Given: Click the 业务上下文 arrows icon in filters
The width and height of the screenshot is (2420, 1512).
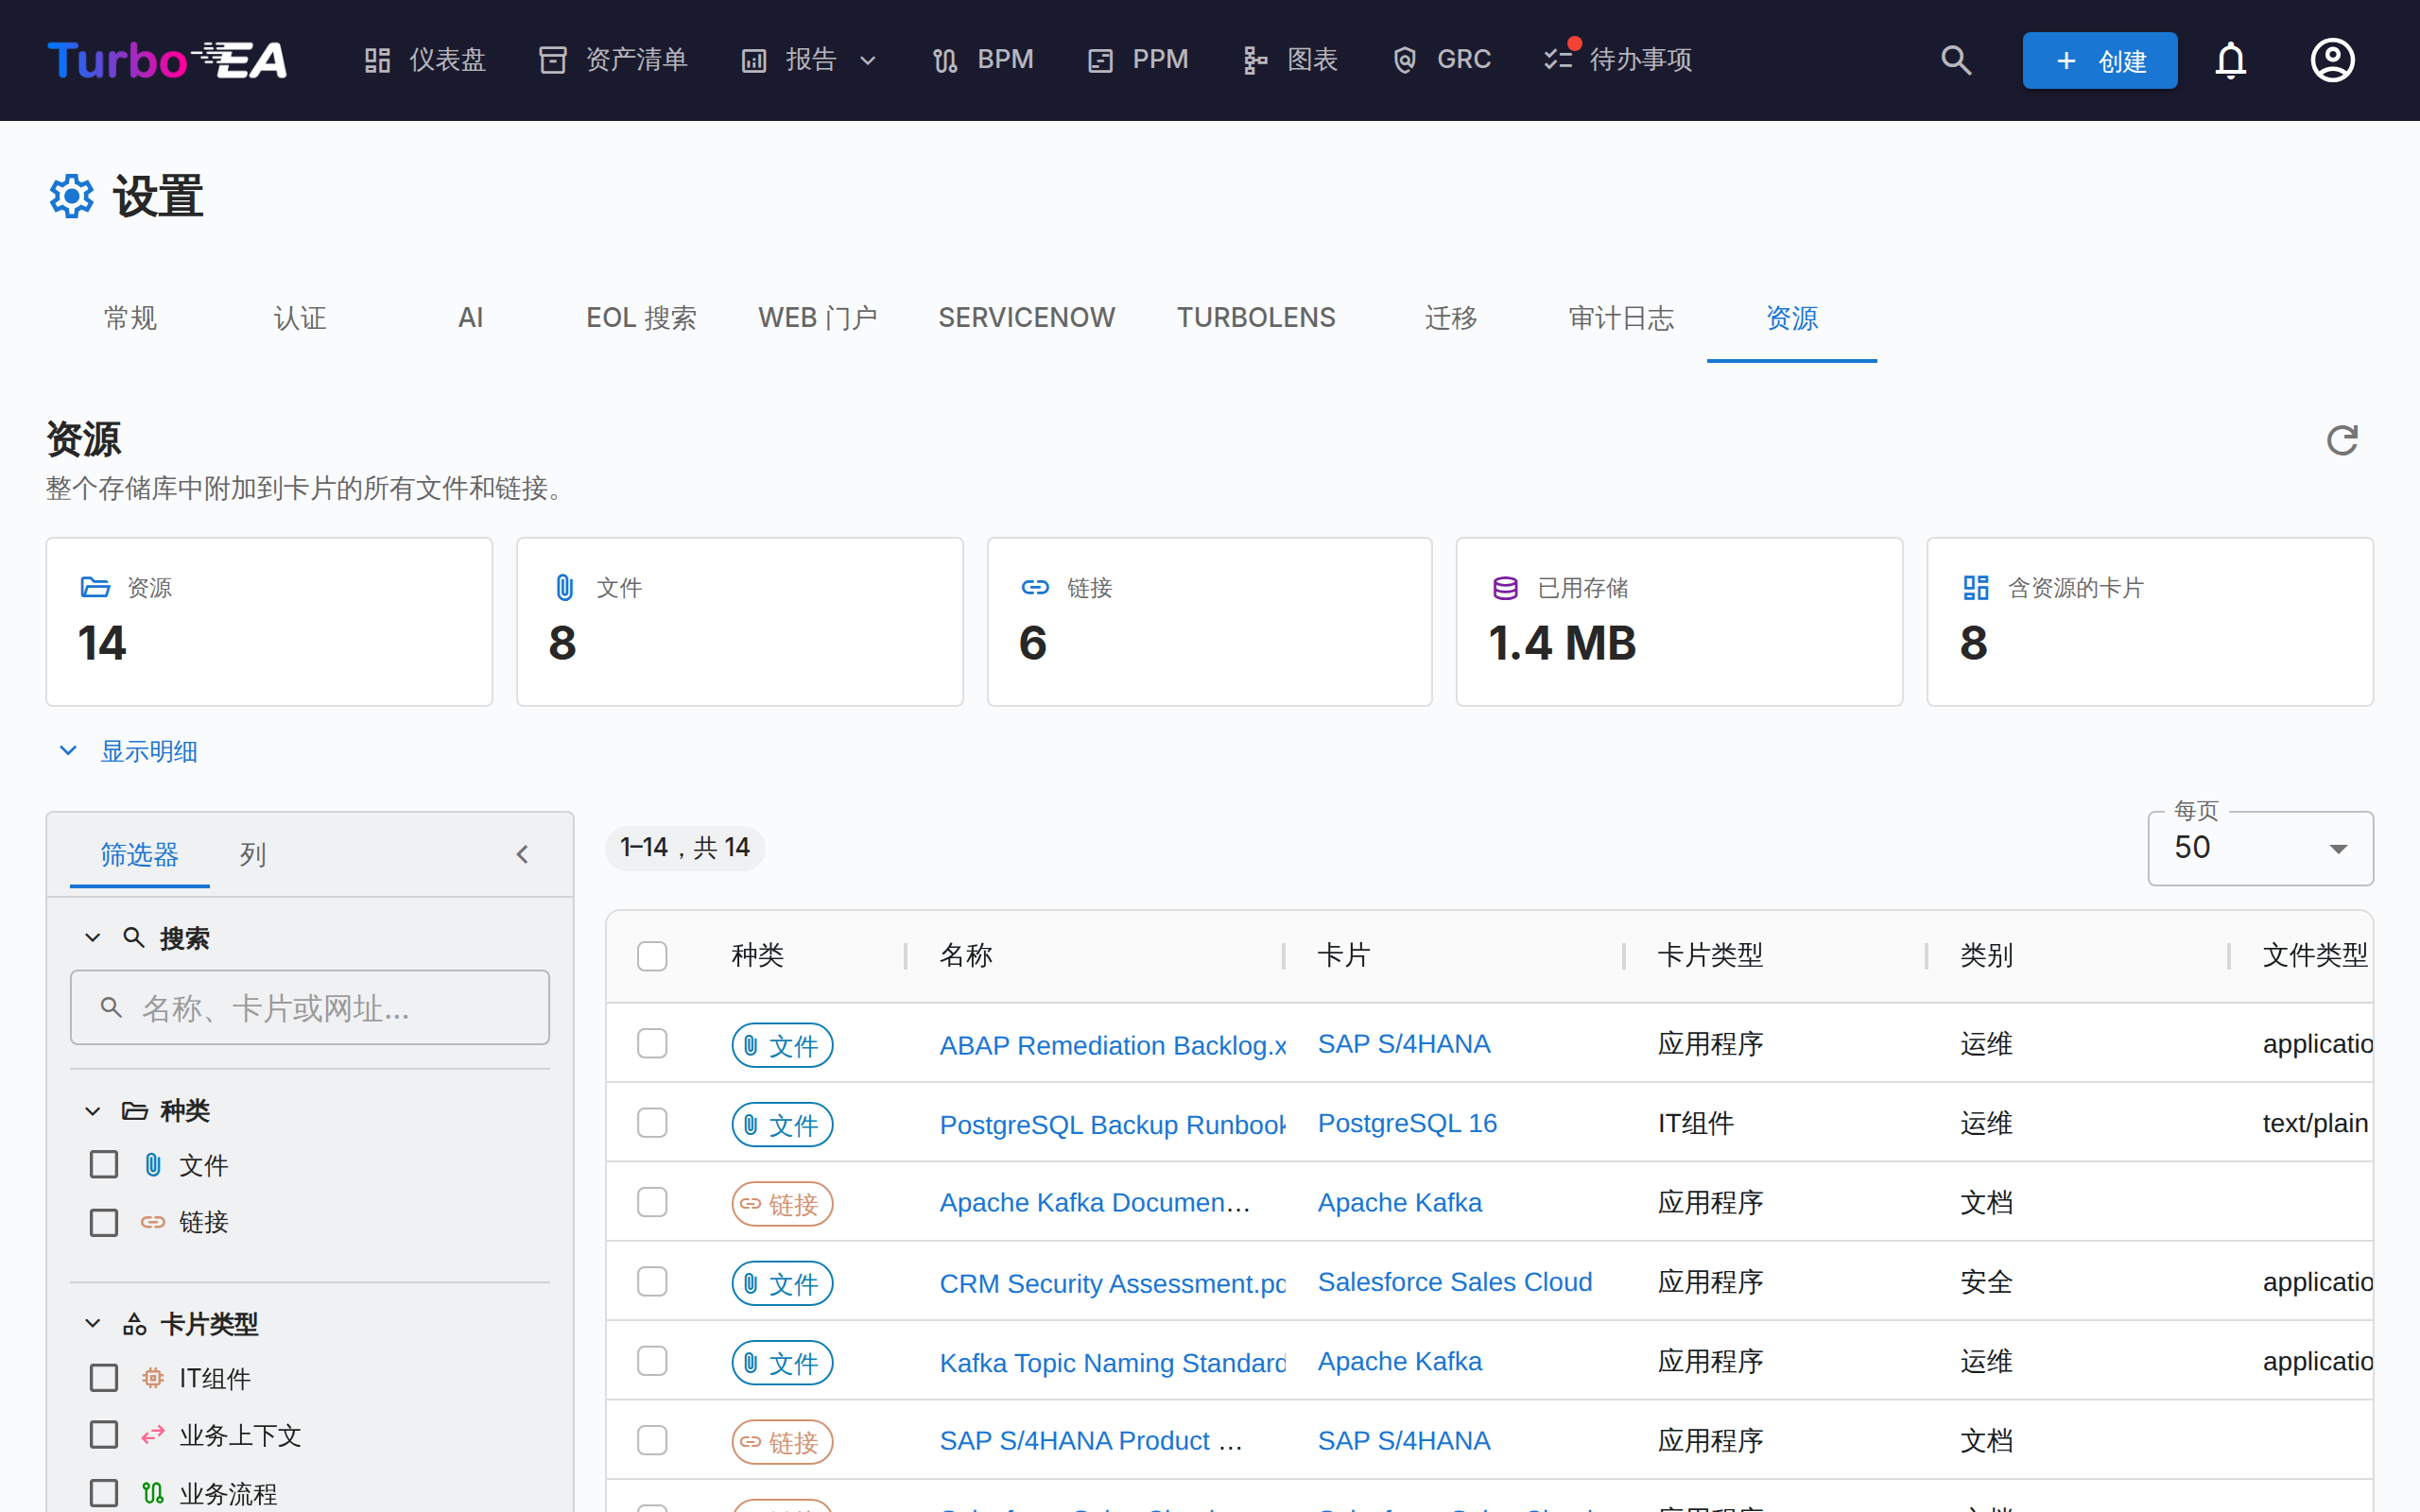Looking at the screenshot, I should (x=152, y=1435).
